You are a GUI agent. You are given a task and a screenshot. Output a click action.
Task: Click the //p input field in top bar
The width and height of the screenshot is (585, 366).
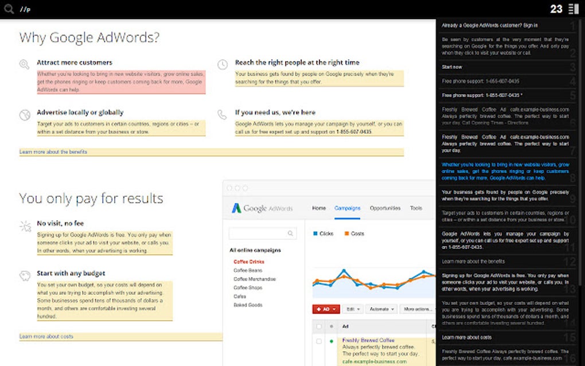coord(24,9)
